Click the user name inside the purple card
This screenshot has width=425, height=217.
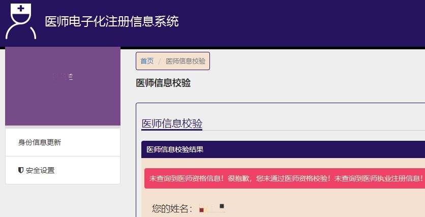click(63, 77)
